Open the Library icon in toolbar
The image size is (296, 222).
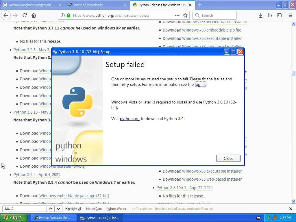270,15
